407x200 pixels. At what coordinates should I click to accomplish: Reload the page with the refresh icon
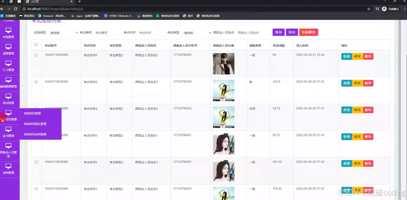(x=16, y=9)
